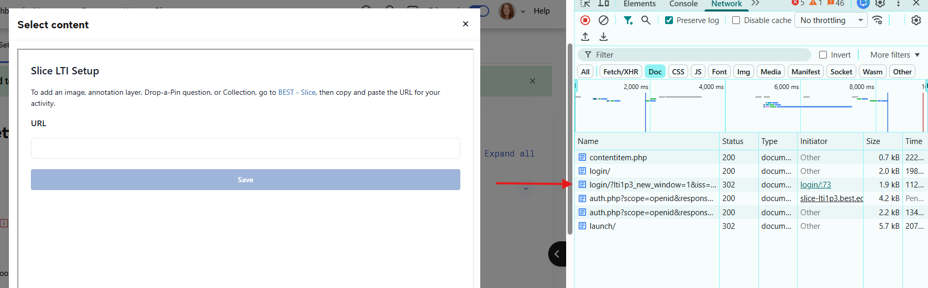Click the Save button
The height and width of the screenshot is (288, 928).
246,180
